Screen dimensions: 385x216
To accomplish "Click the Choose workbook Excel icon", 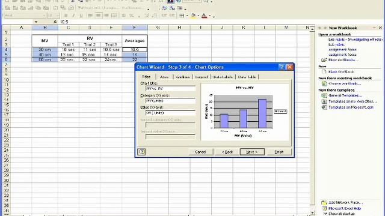I will [x=324, y=84].
